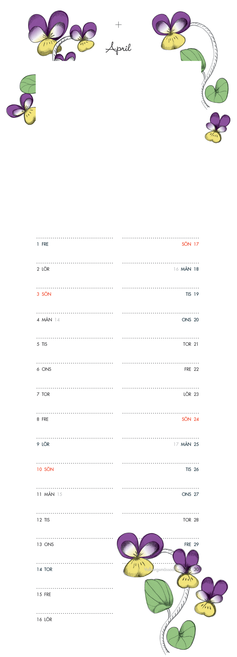Select the FRE 29 date entry
The height and width of the screenshot is (657, 237).
pyautogui.click(x=191, y=544)
